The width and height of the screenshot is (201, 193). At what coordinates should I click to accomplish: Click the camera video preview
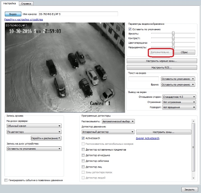point(65,68)
